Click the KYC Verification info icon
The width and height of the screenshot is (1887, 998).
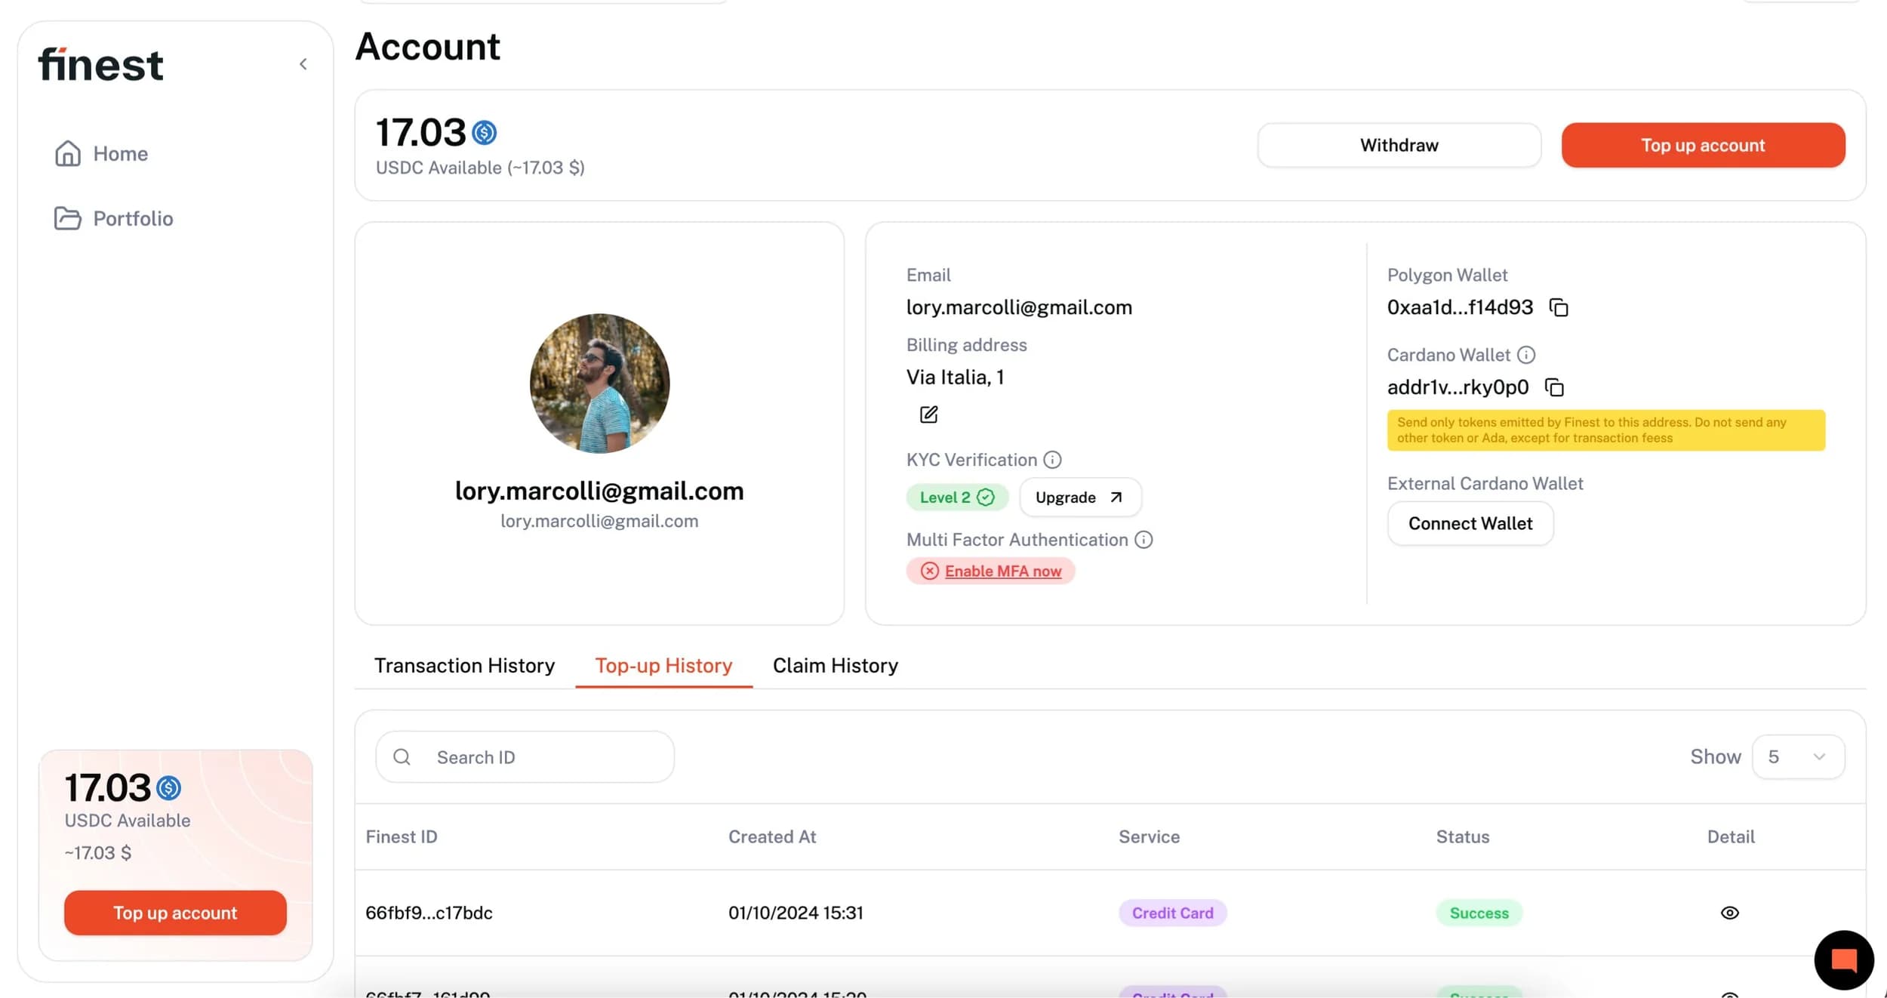coord(1052,460)
